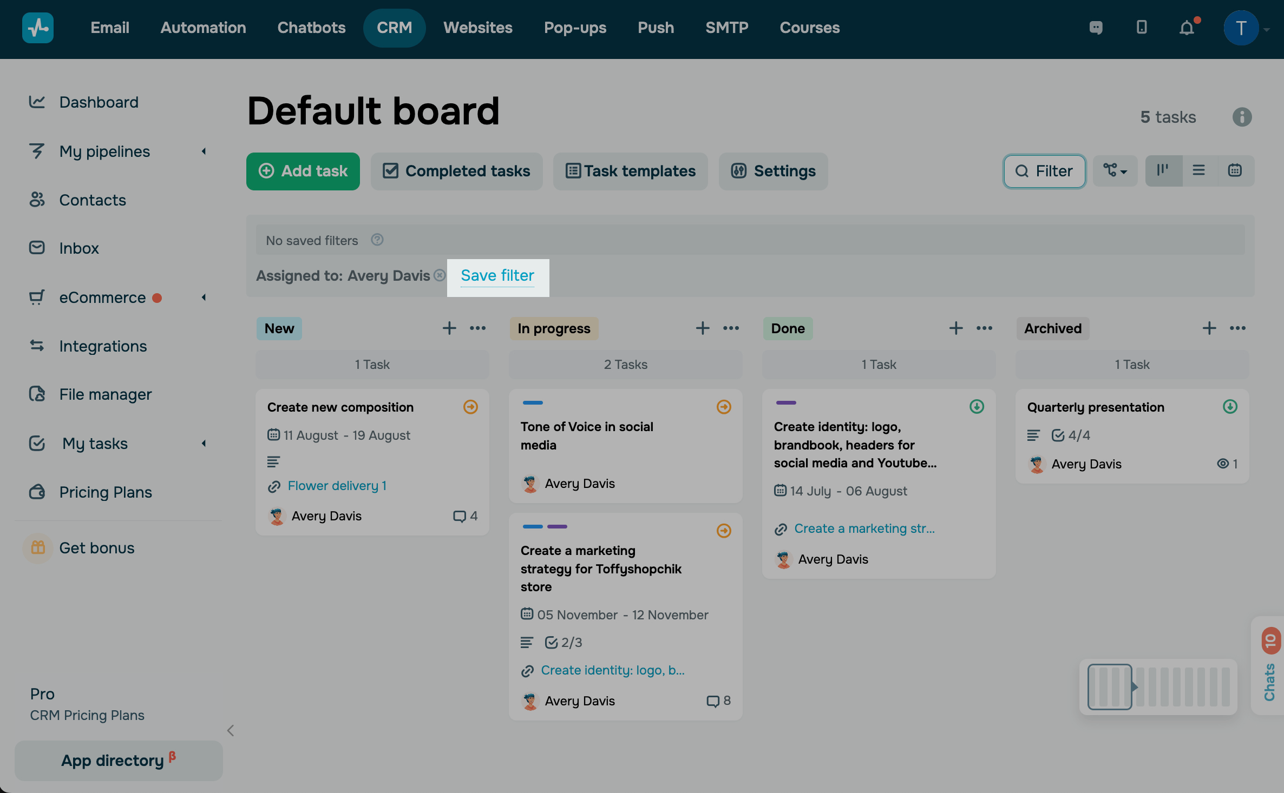Click the board info icon
This screenshot has width=1284, height=793.
point(1242,117)
